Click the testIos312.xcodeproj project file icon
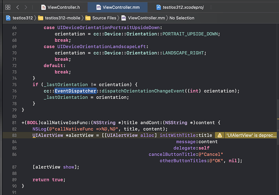This screenshot has height=195, width=279. [x=158, y=7]
